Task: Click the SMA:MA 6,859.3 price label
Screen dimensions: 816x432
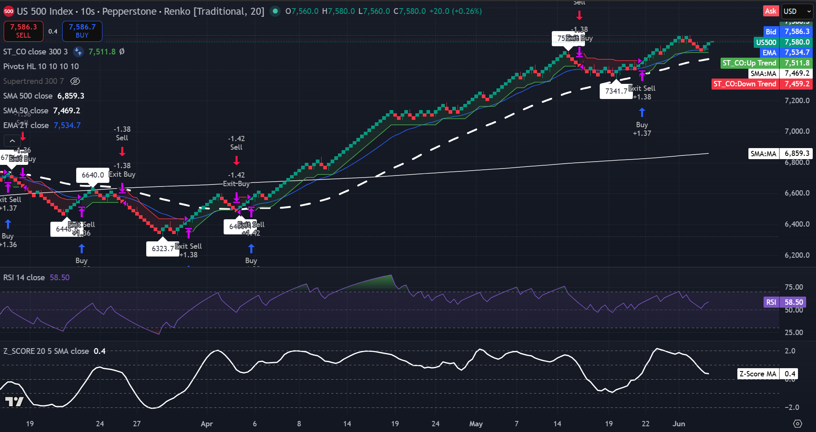Action: coord(780,153)
